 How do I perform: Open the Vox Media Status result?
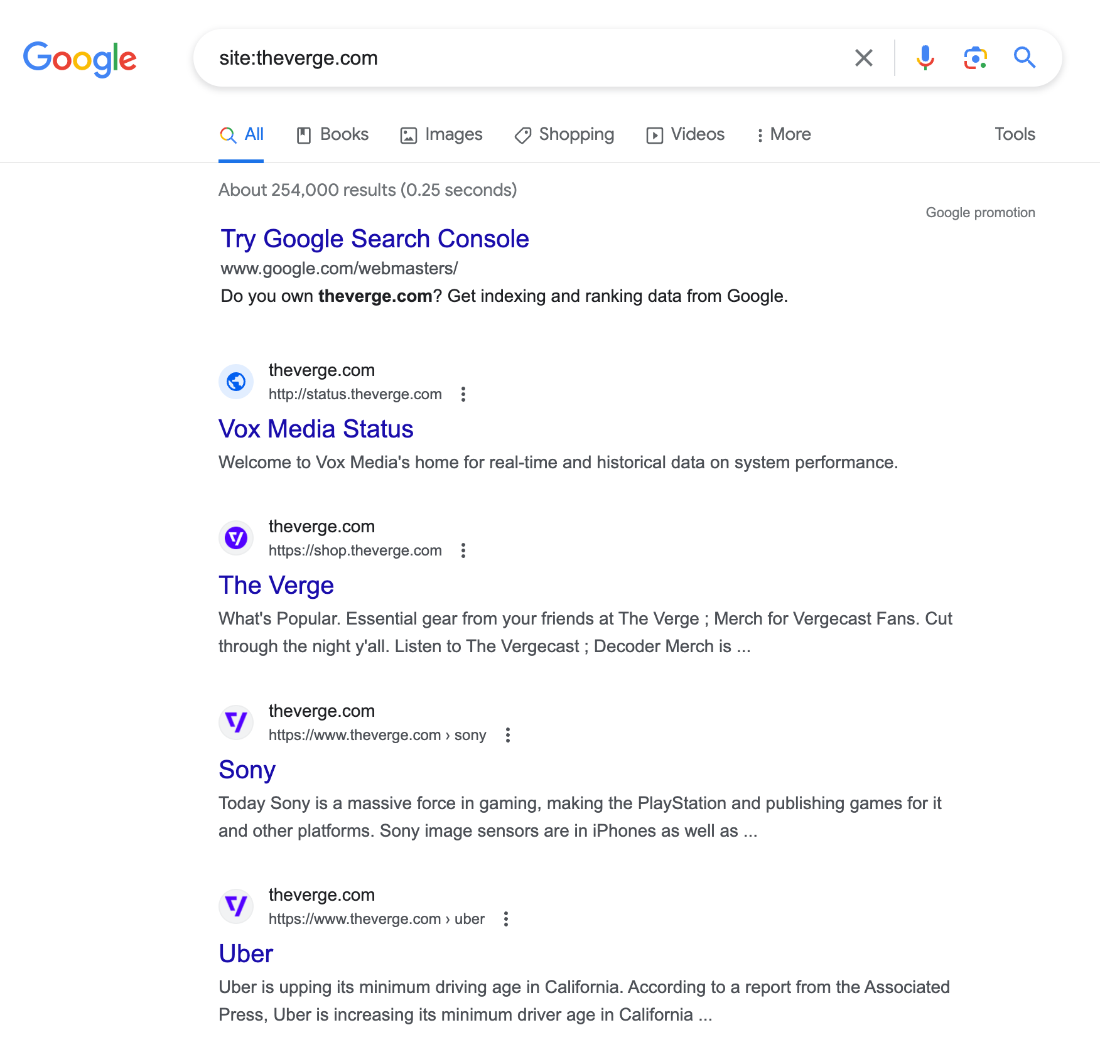click(315, 428)
